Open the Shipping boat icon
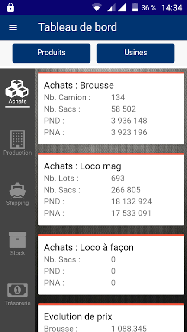Screen dimensions: 187x332 click(x=17, y=190)
